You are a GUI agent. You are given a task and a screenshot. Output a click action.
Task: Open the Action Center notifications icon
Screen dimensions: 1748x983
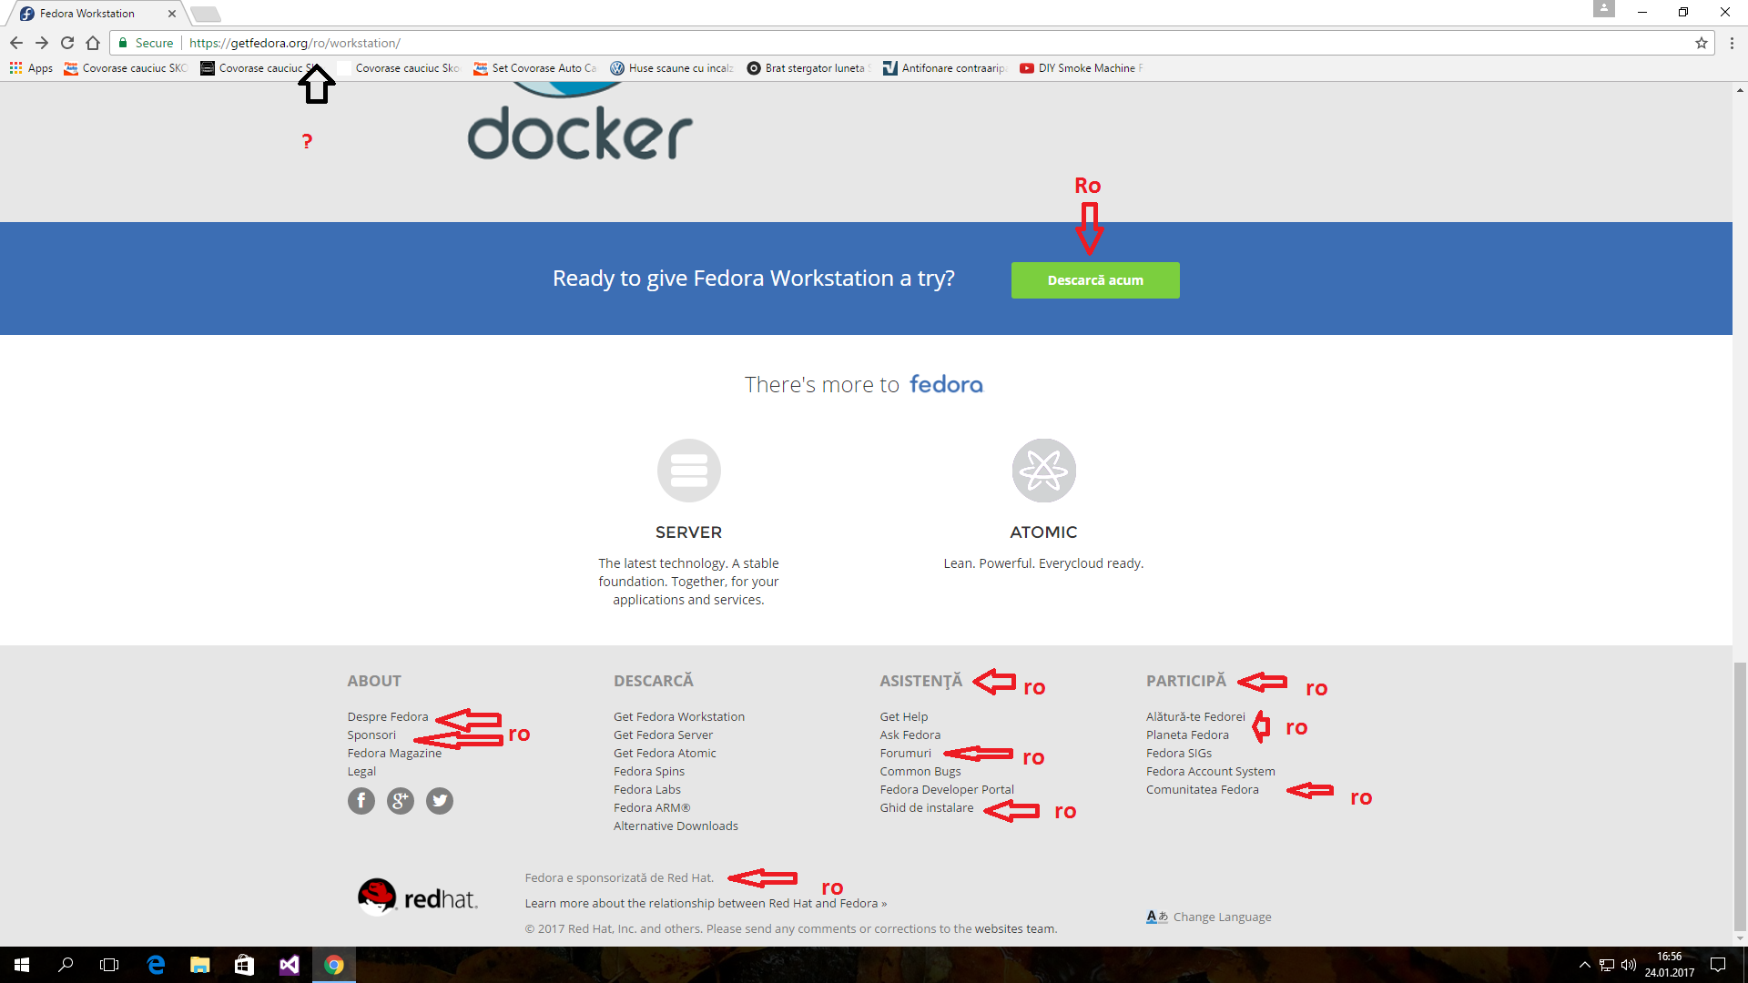point(1718,965)
